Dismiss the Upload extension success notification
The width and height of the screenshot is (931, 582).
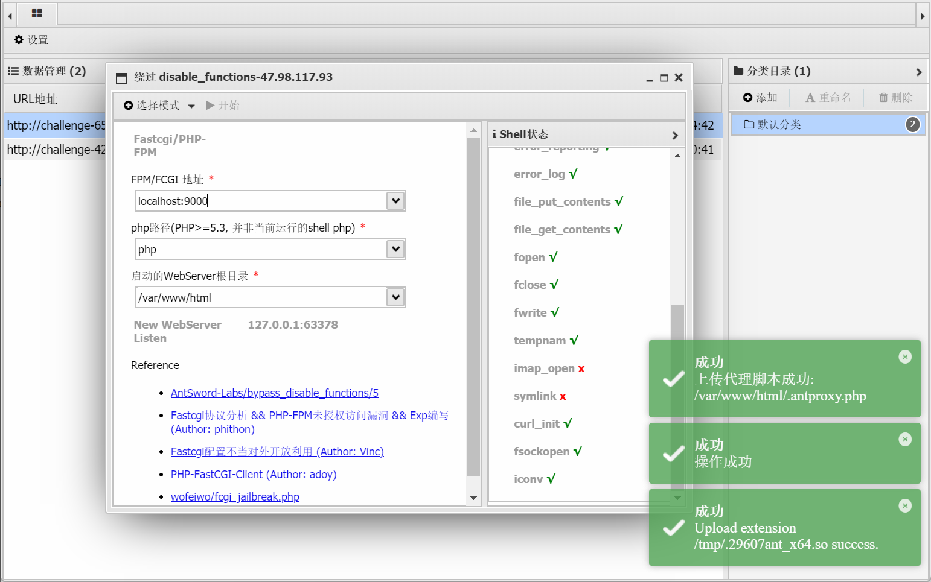coord(905,505)
